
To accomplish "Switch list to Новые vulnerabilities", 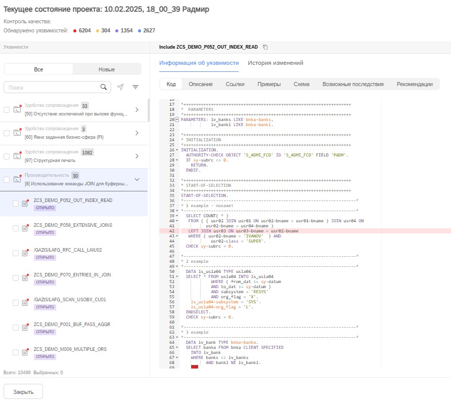I will [x=106, y=69].
